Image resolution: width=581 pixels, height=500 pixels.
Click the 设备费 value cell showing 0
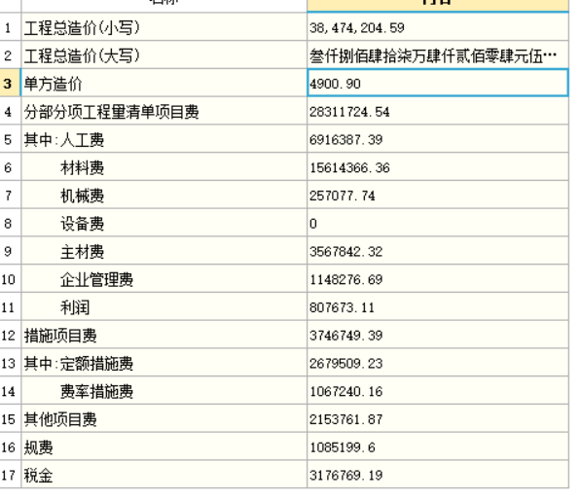(x=438, y=223)
